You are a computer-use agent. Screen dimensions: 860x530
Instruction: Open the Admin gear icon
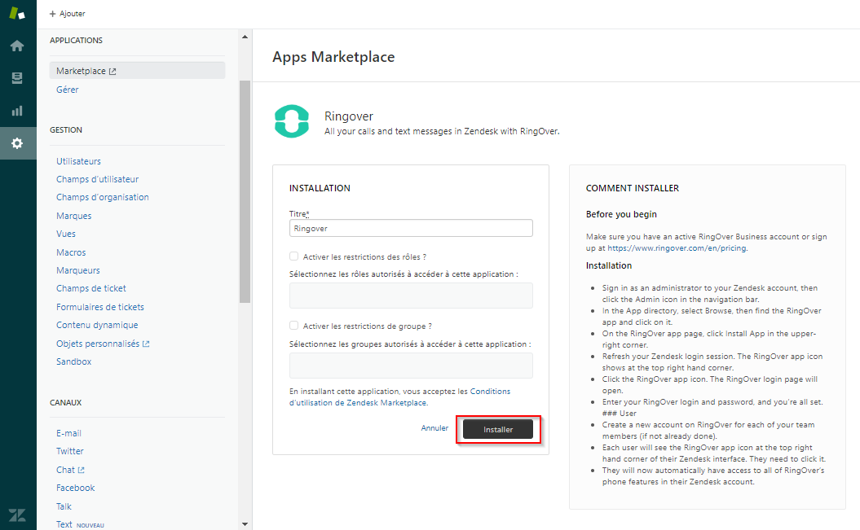17,143
